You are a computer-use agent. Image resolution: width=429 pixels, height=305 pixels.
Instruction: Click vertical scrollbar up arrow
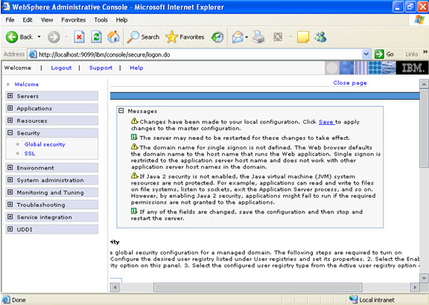click(424, 83)
